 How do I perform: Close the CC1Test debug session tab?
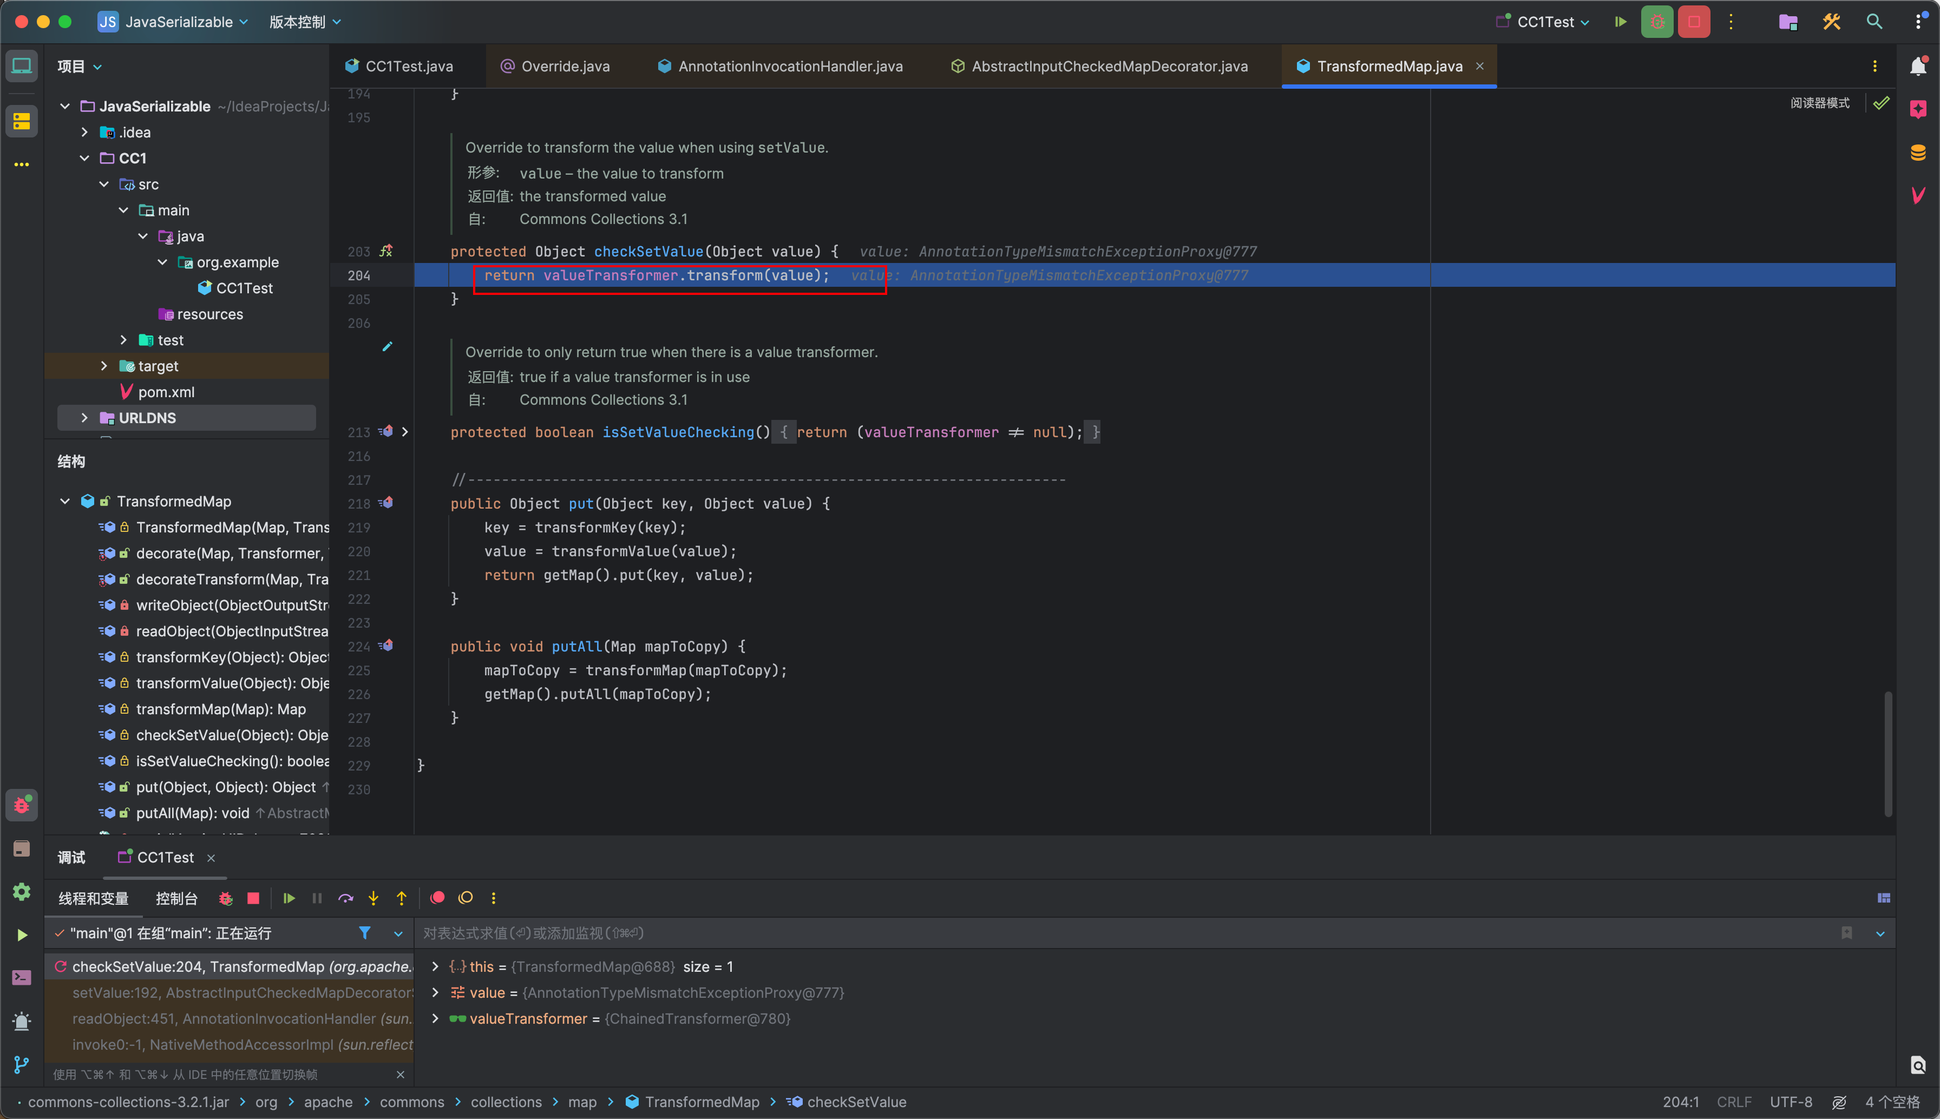(x=211, y=858)
